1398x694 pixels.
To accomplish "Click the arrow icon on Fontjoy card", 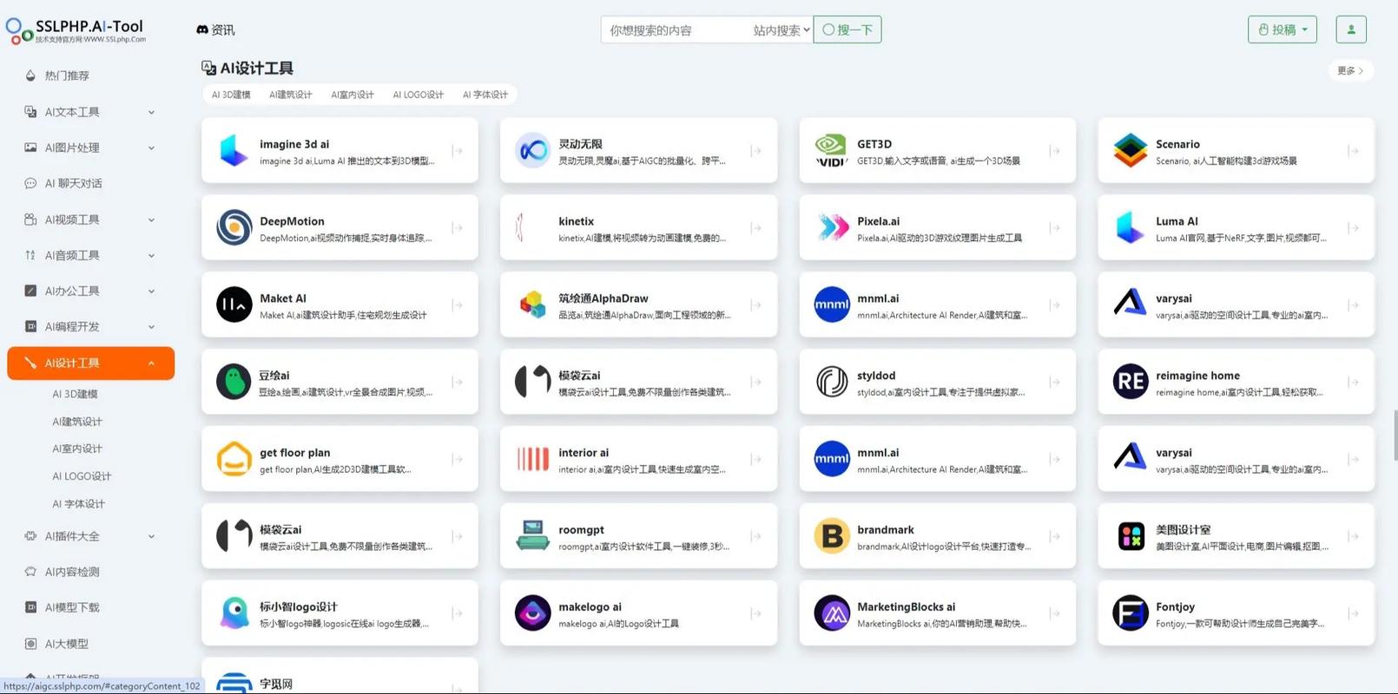I will click(1354, 614).
